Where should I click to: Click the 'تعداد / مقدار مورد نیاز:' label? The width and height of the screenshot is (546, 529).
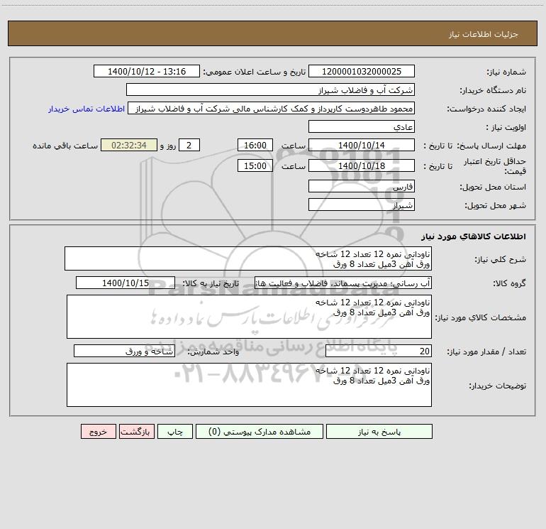coord(486,351)
